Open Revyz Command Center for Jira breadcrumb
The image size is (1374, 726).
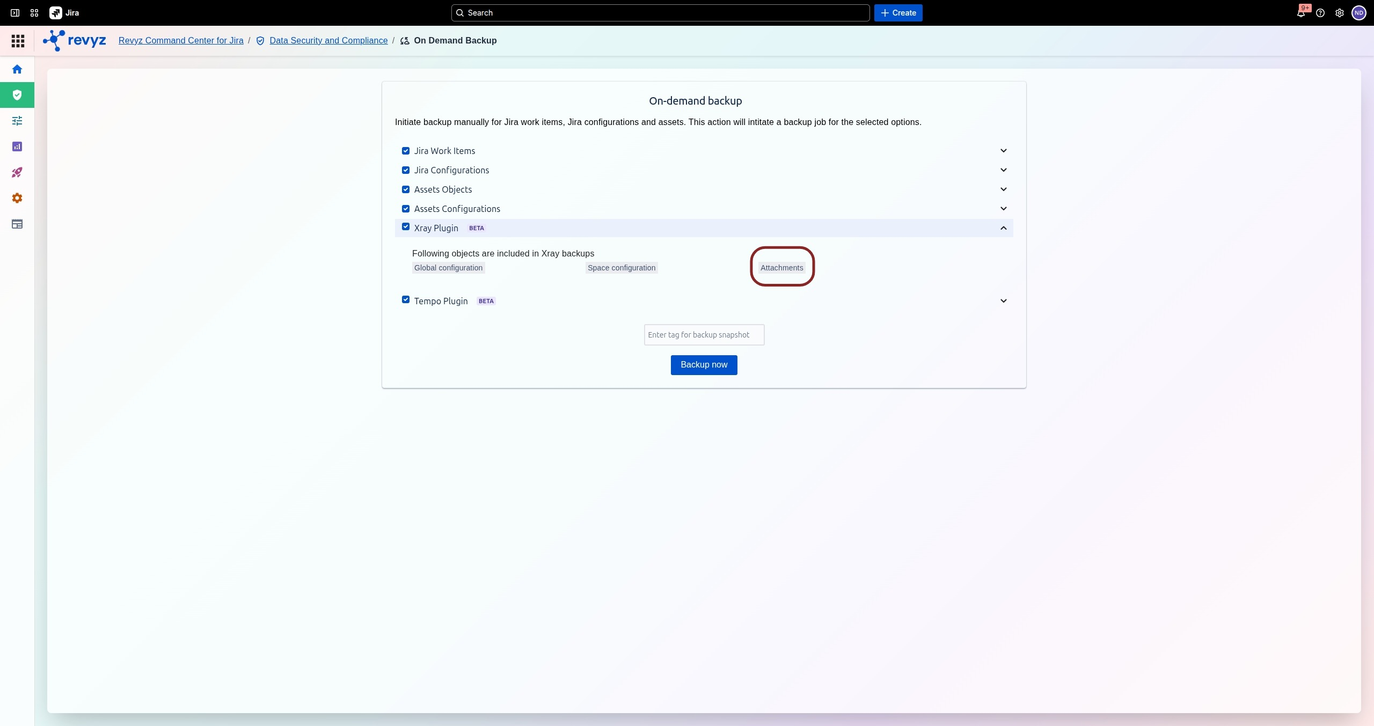tap(181, 41)
